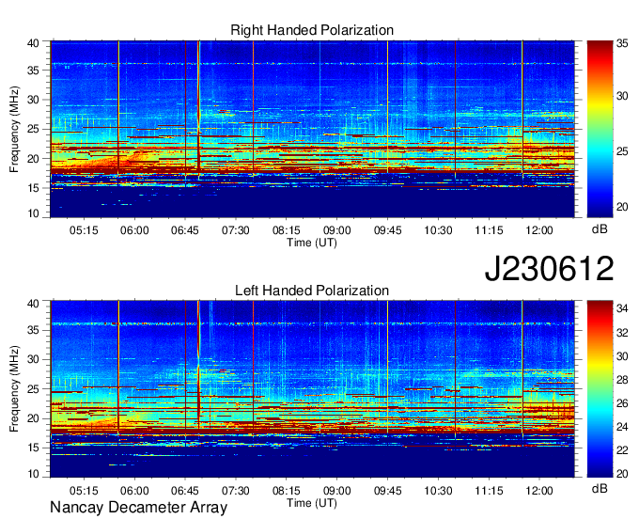Click the Right Handed Polarization title
The width and height of the screenshot is (639, 519).
pyautogui.click(x=312, y=30)
